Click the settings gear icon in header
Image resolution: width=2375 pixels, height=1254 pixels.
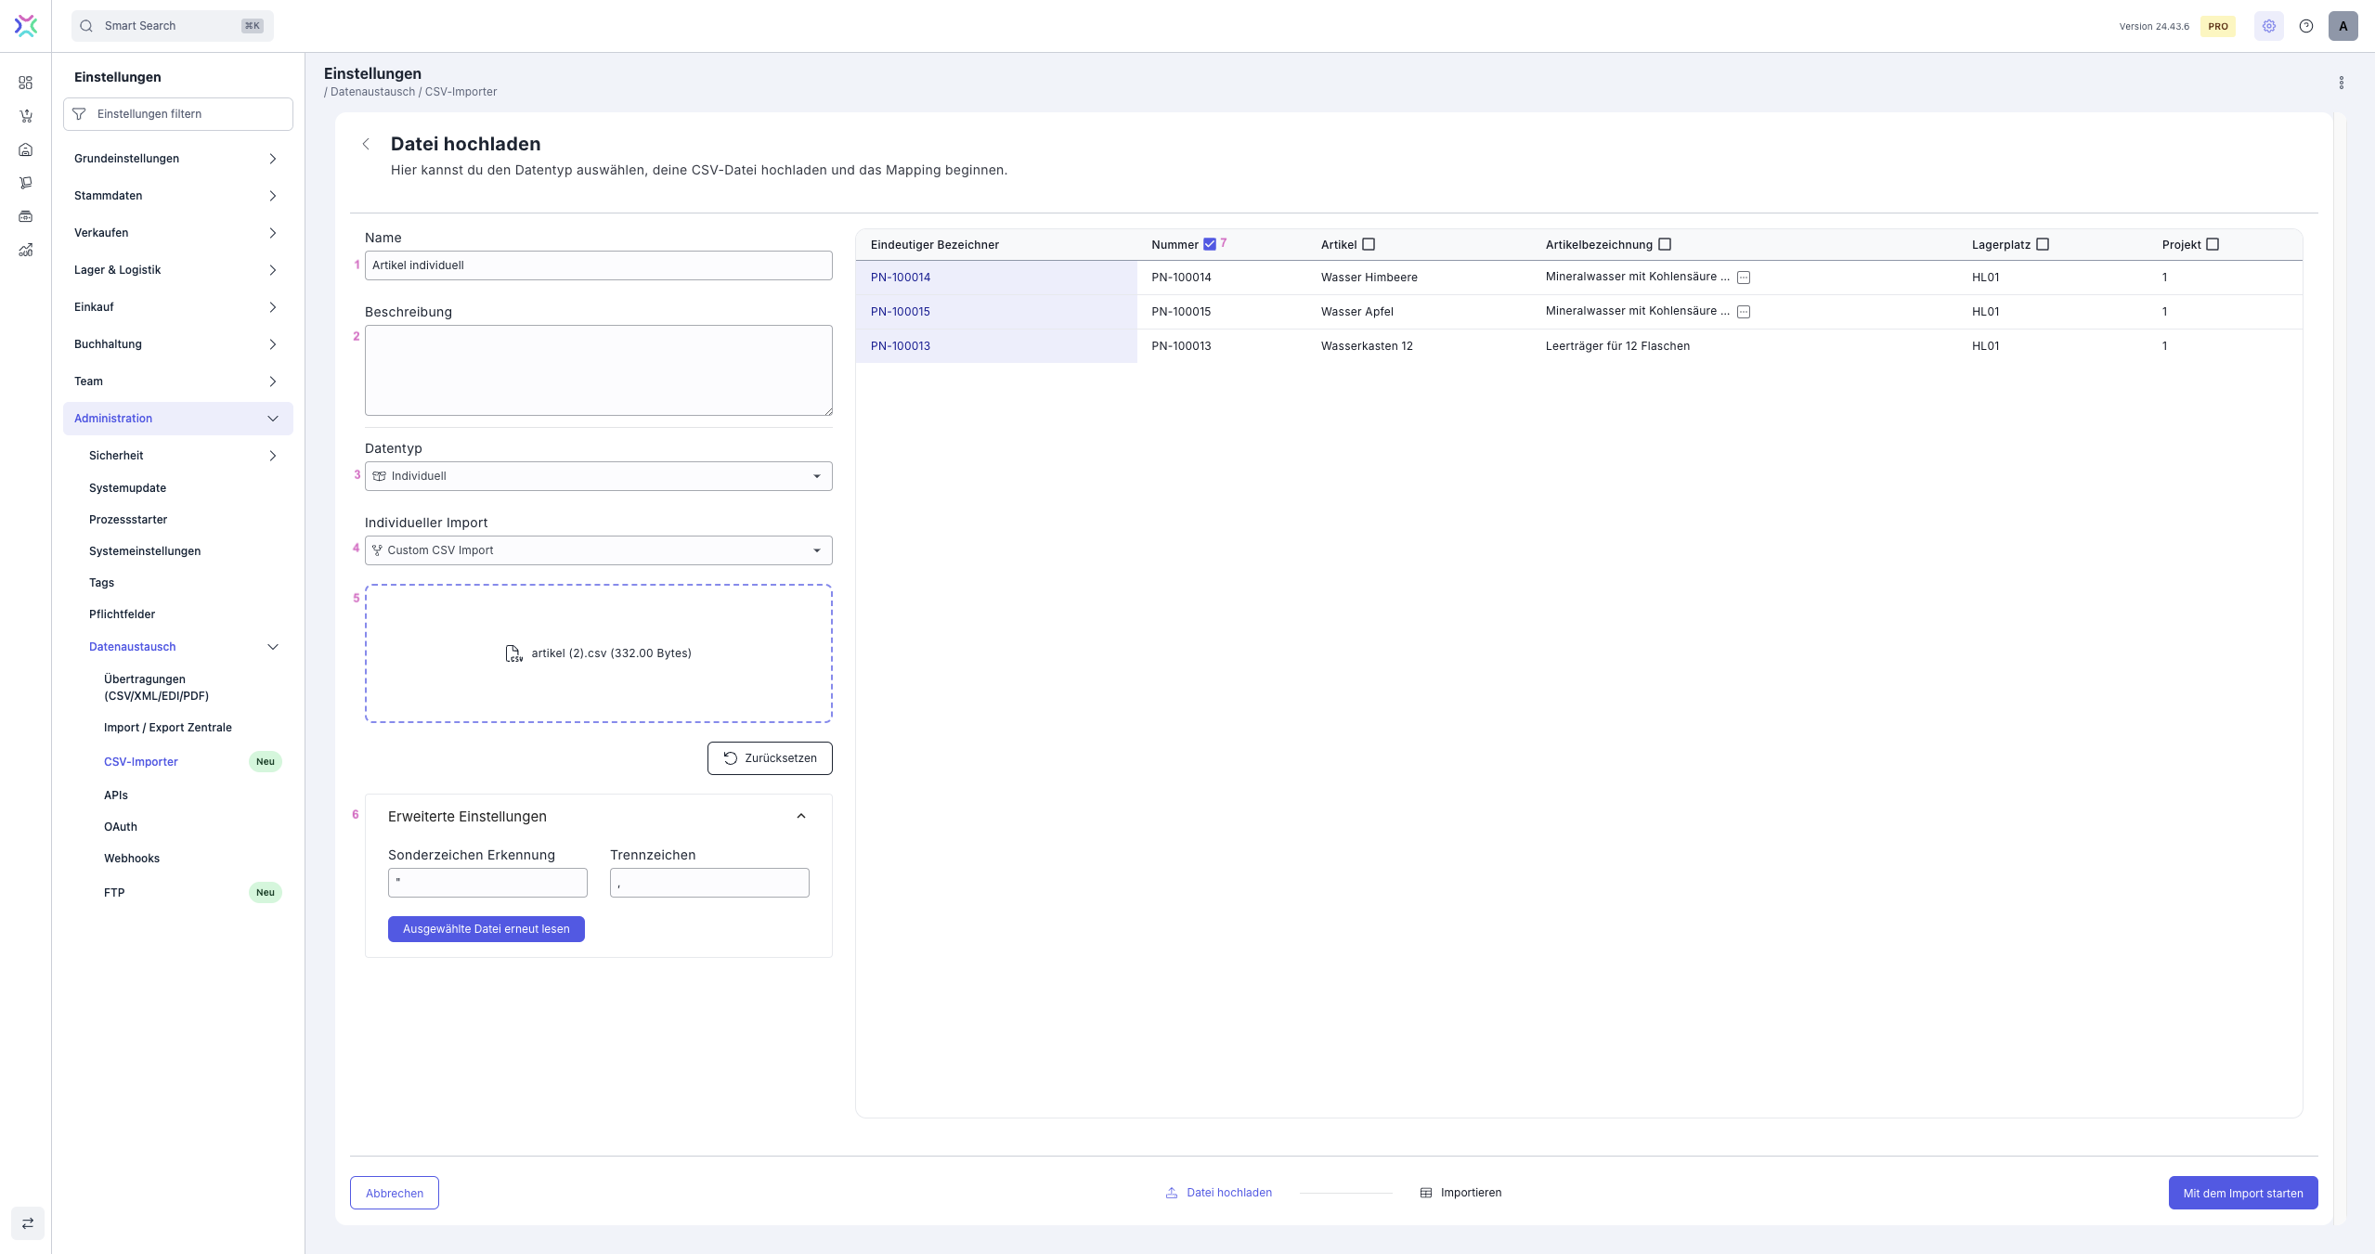[x=2268, y=26]
